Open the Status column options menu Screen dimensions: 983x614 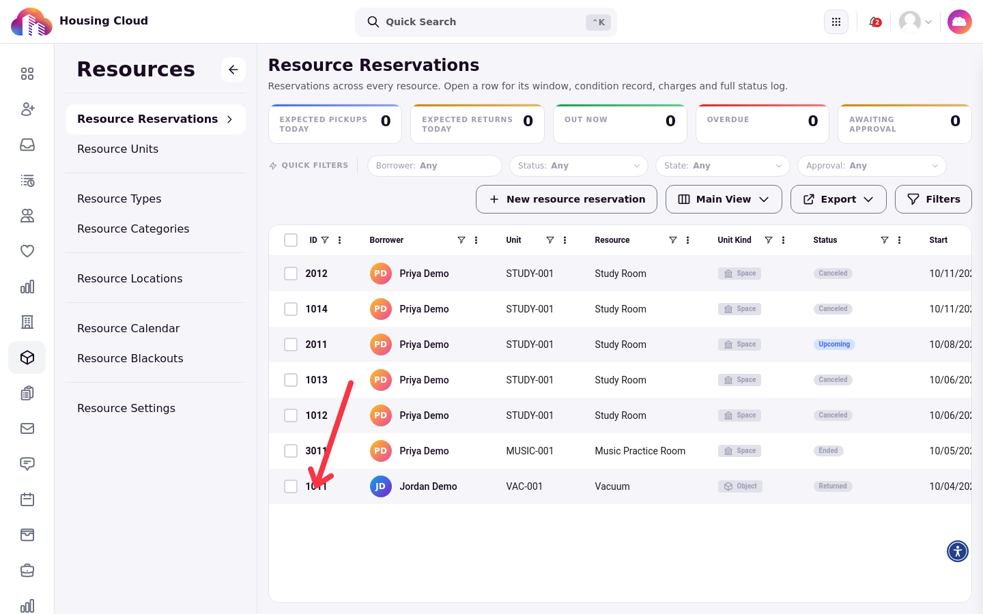click(900, 240)
